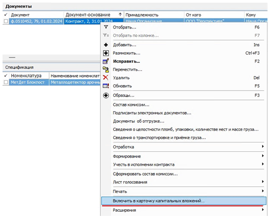270x224 pixels.
Task: Click the red X Удалить icon
Action: point(106,78)
